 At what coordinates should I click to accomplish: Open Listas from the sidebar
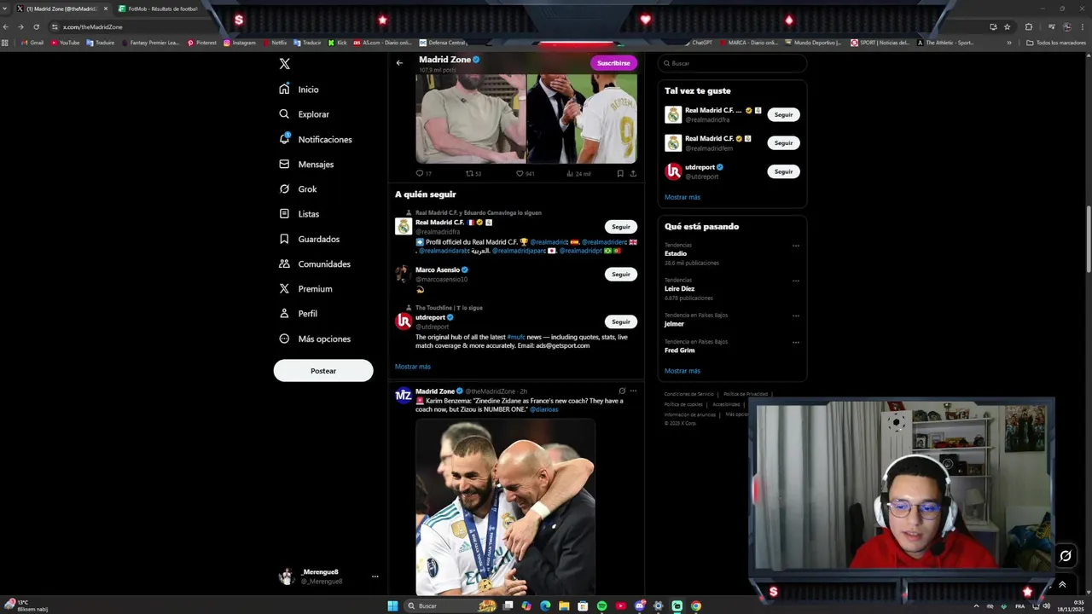pos(299,214)
